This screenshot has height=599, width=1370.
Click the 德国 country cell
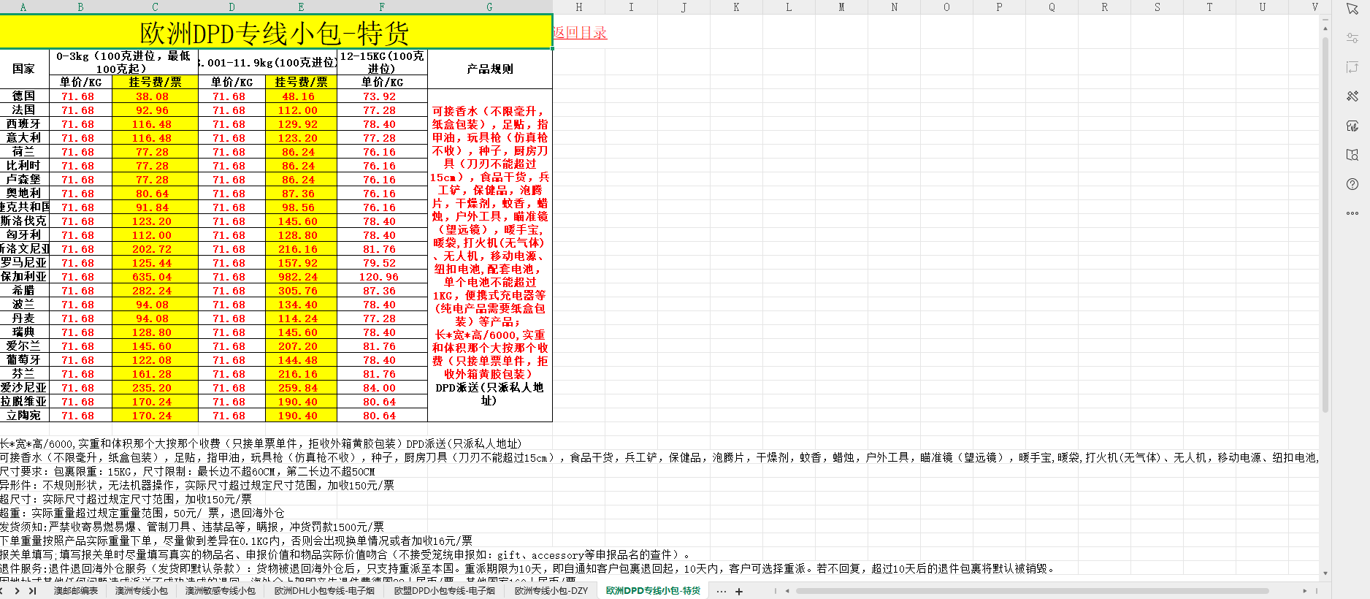[23, 96]
